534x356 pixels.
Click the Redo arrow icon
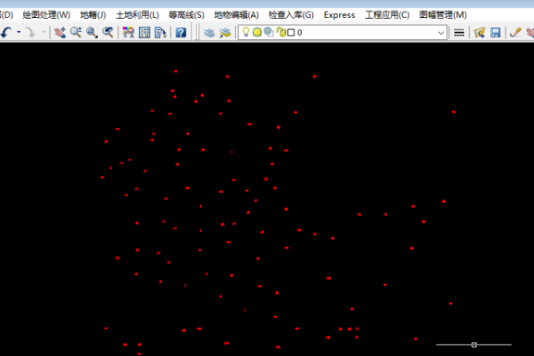(30, 32)
